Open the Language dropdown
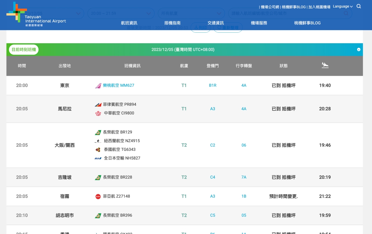Viewport: 372px width, 234px height. click(x=343, y=7)
